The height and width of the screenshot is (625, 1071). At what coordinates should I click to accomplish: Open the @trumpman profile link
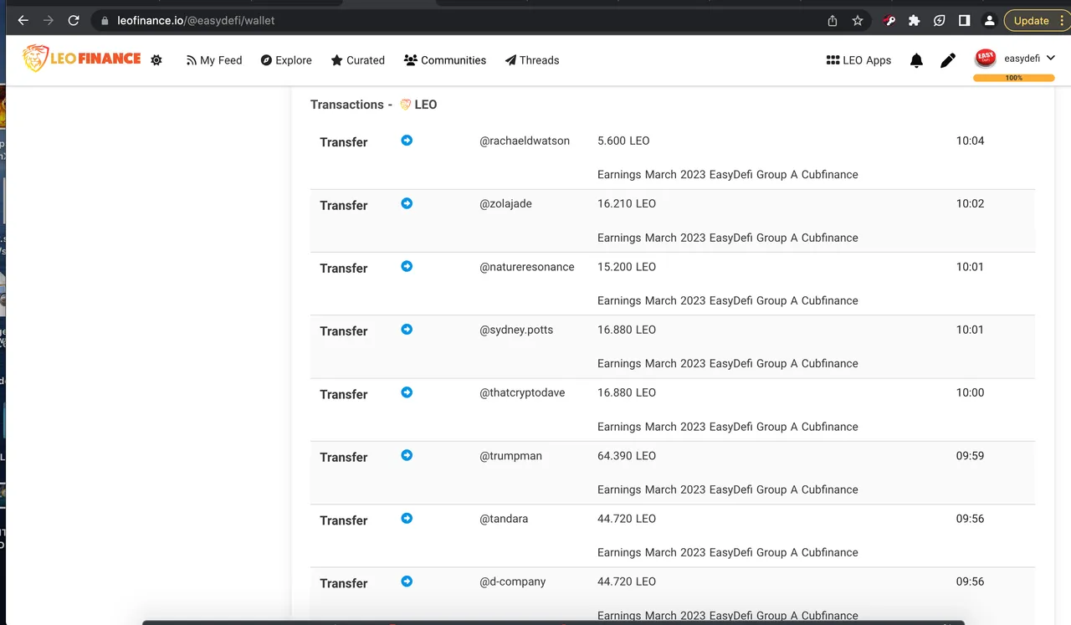510,456
